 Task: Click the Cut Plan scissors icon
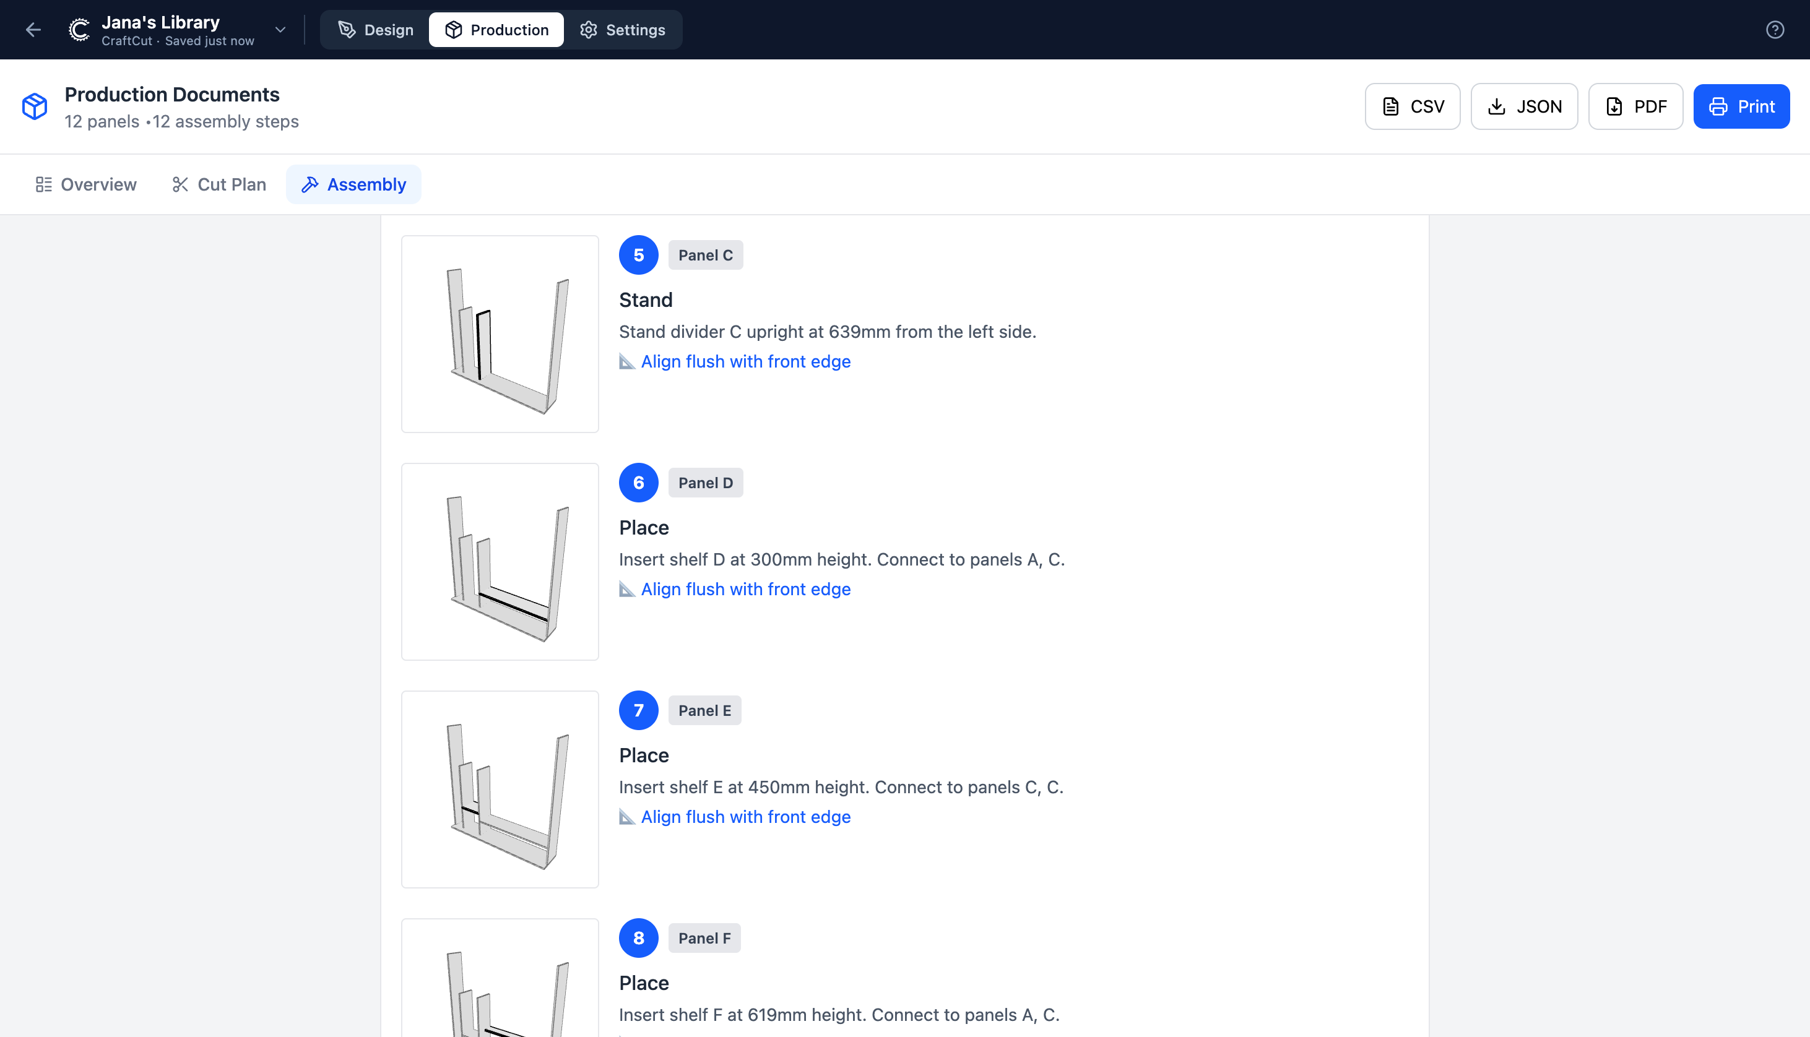pyautogui.click(x=180, y=184)
